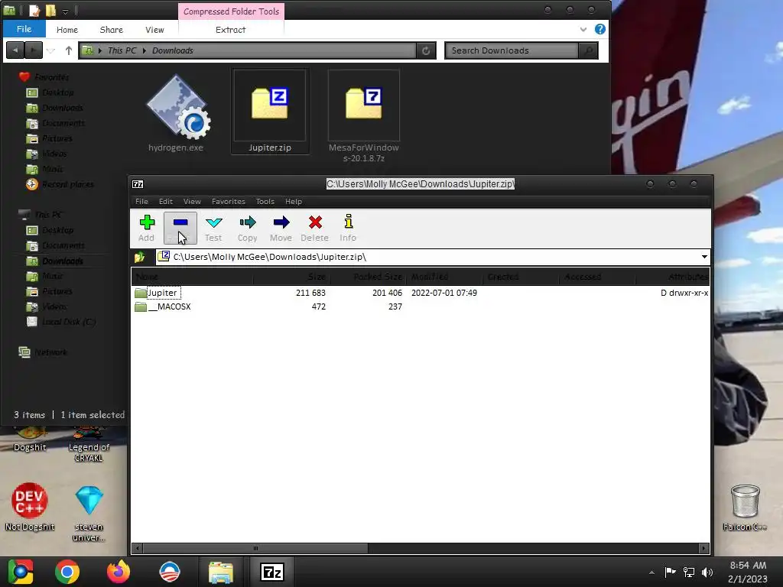Open recent locations dropdown in Explorer
Viewport: 783px width, 587px height.
(51, 50)
